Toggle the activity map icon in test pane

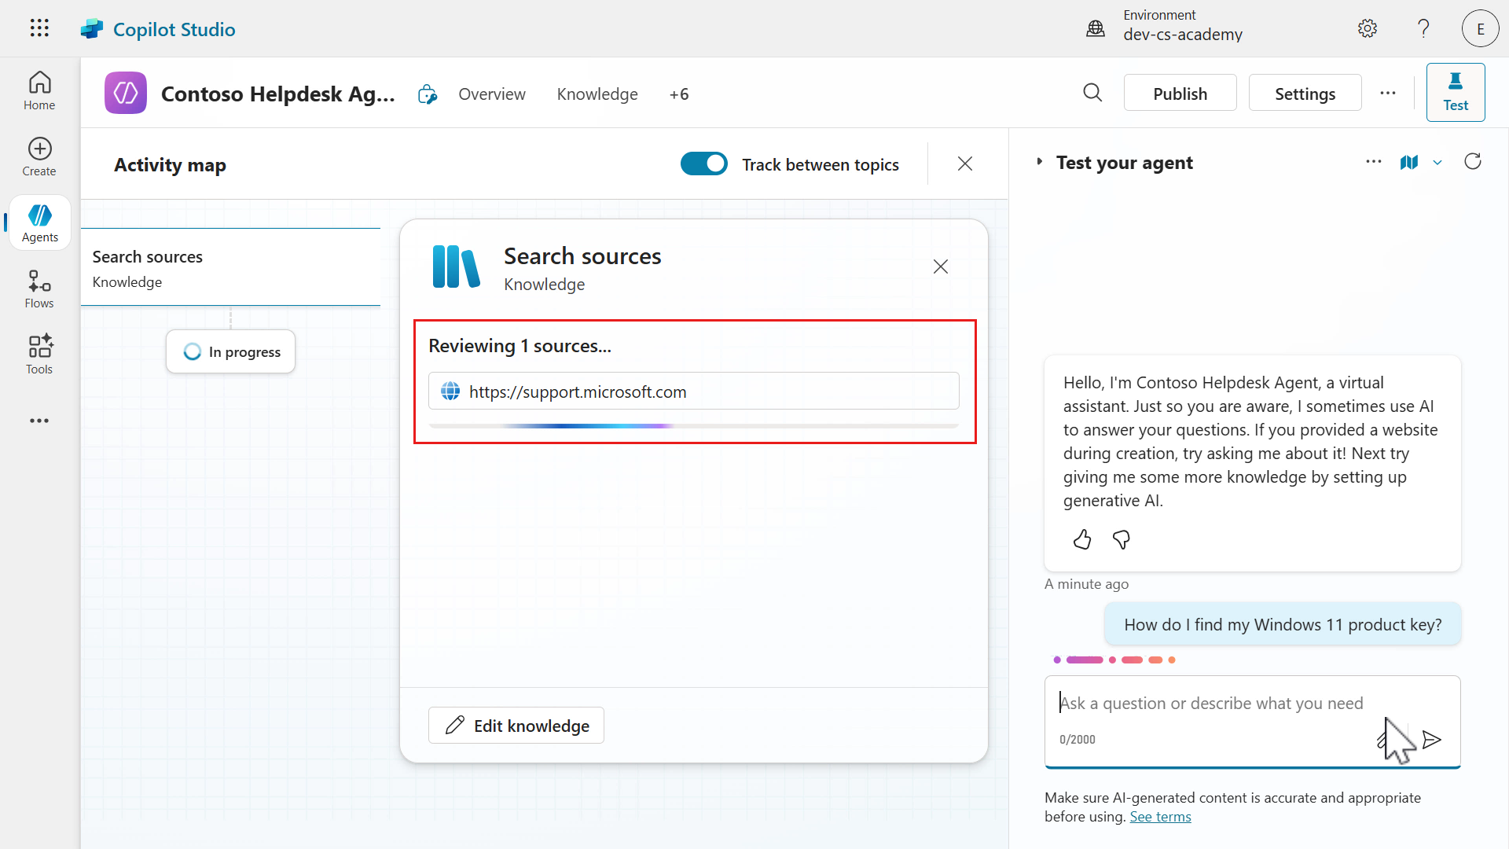1408,163
